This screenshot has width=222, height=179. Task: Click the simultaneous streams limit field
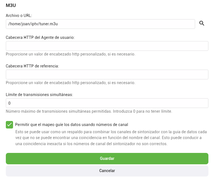click(x=107, y=103)
